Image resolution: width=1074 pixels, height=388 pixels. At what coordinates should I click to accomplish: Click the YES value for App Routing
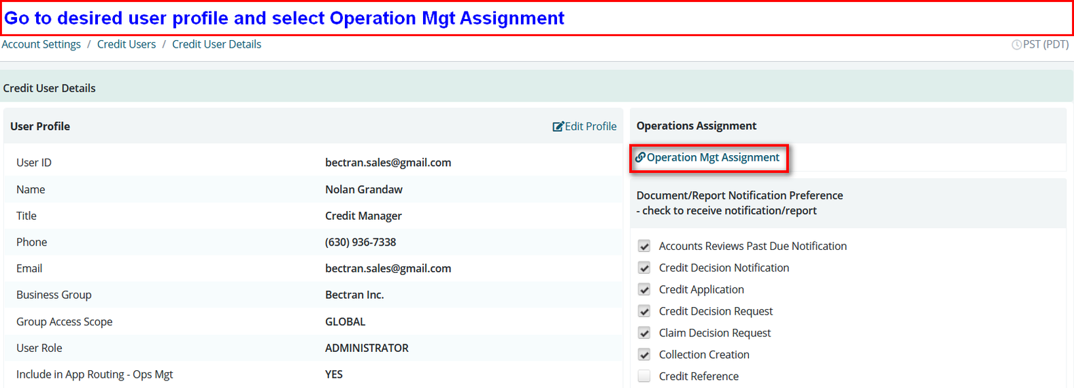(334, 374)
